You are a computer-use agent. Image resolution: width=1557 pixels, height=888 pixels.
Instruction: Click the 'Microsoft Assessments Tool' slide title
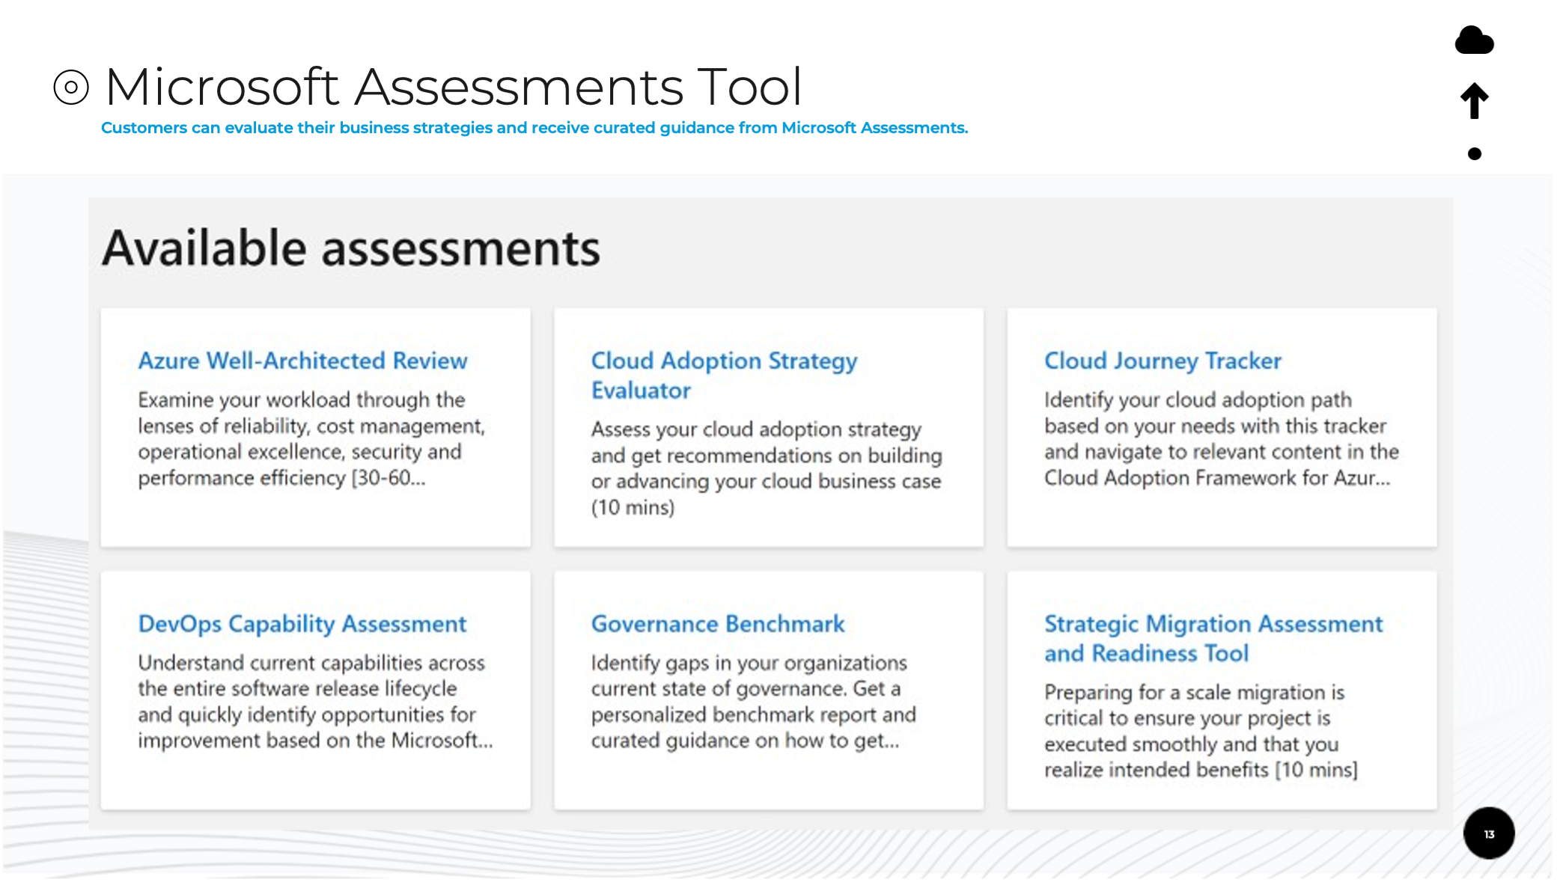[454, 87]
